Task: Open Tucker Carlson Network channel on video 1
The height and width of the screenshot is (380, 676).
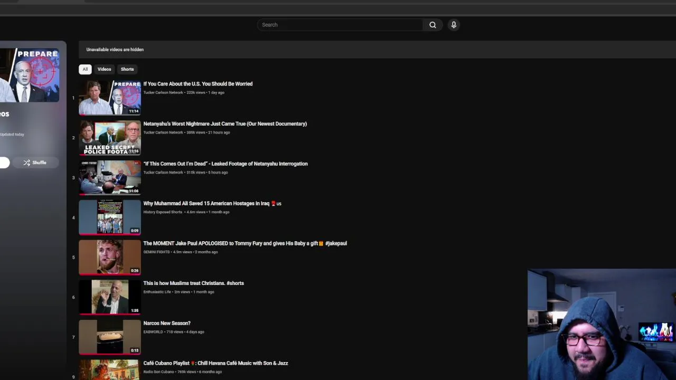Action: (163, 92)
